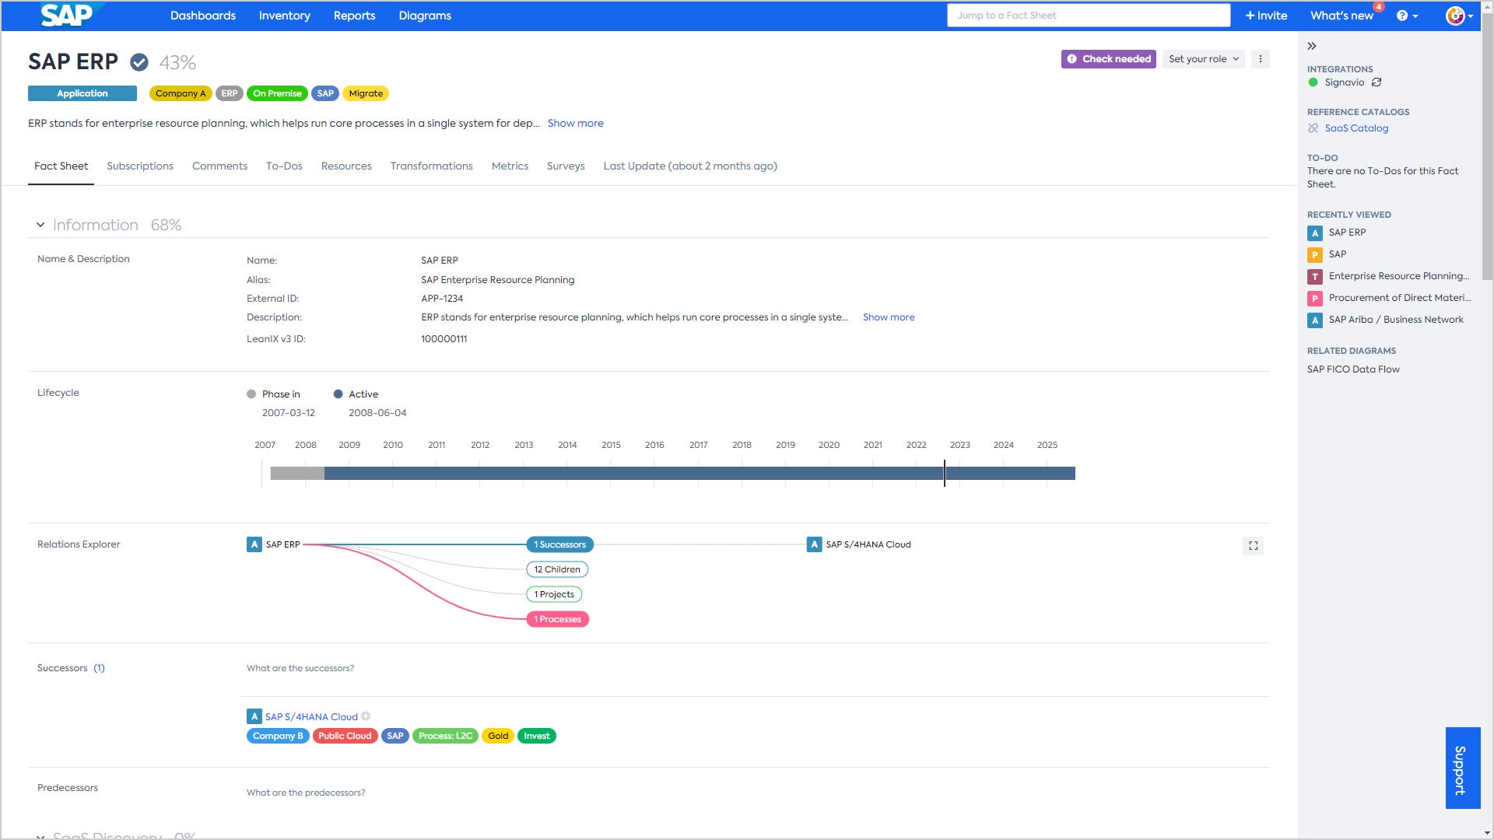
Task: Open the Set your role dropdown
Action: [1203, 59]
